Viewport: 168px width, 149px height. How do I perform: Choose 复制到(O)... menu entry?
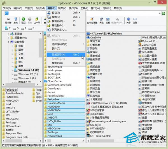pyautogui.click(x=66, y=21)
